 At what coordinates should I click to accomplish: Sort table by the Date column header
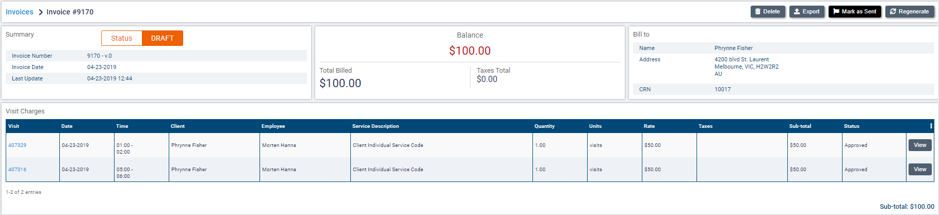click(67, 126)
